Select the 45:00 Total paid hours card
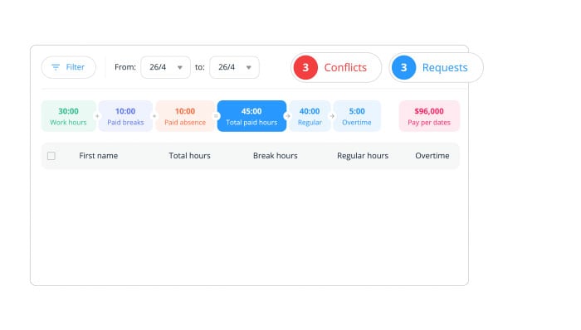Viewport: 581px width, 330px height. (x=252, y=116)
